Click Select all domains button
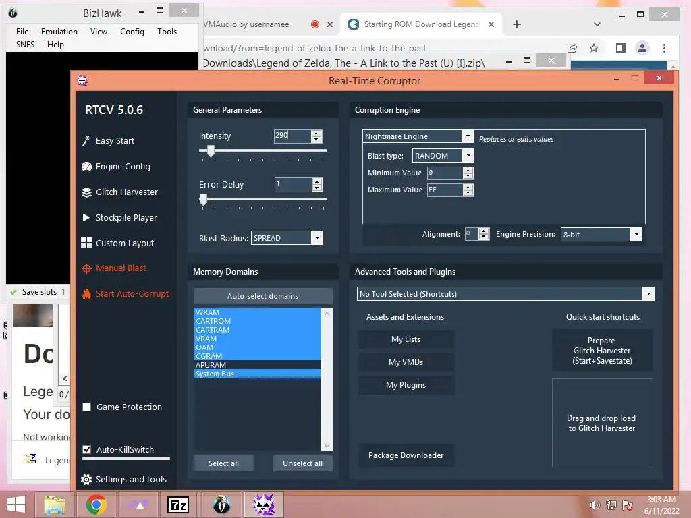The image size is (691, 518). (224, 463)
